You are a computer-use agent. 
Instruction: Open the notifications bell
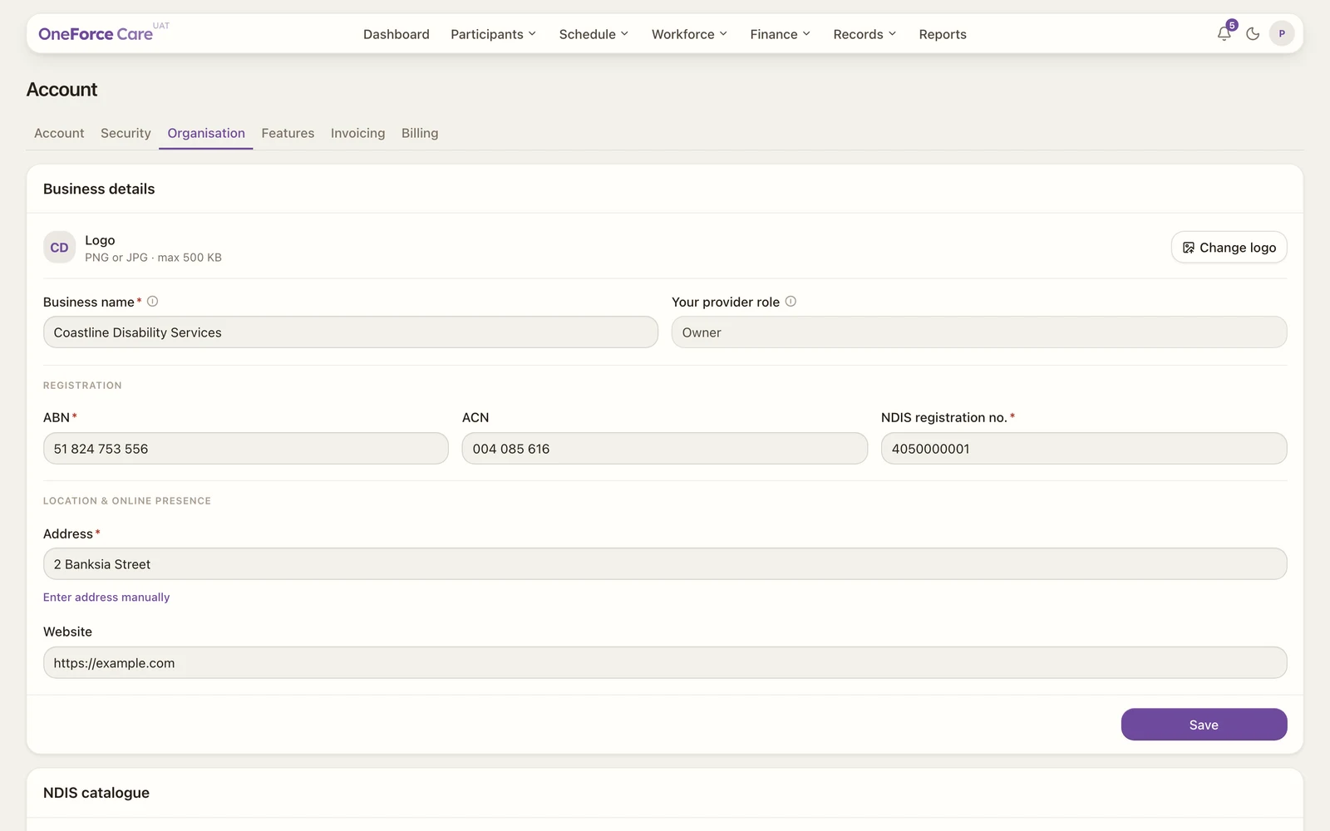(1224, 34)
